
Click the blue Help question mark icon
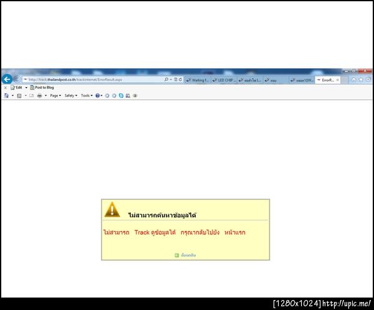click(x=97, y=95)
